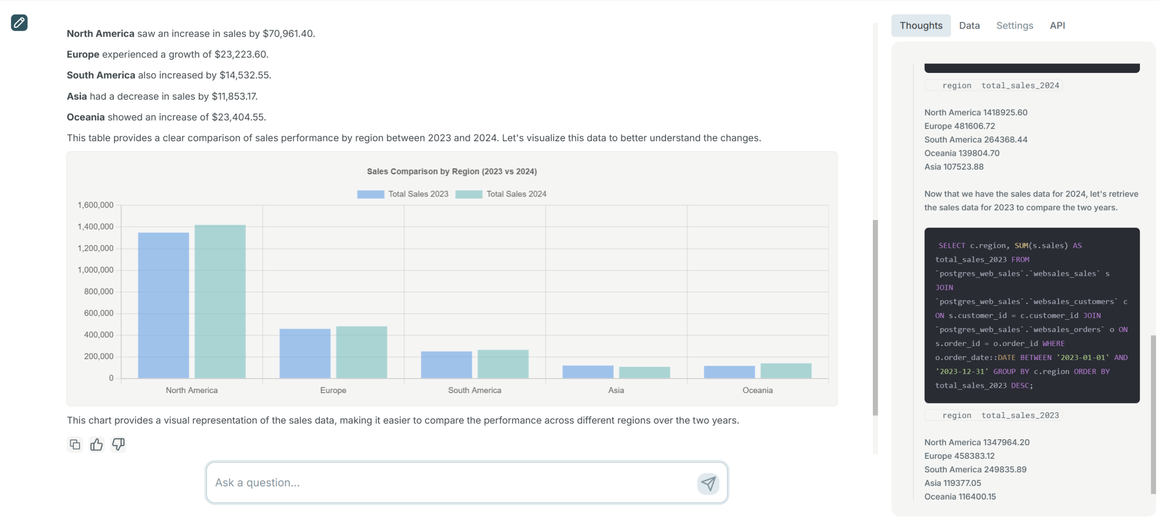
Task: Open the Settings tab
Action: click(x=1014, y=26)
